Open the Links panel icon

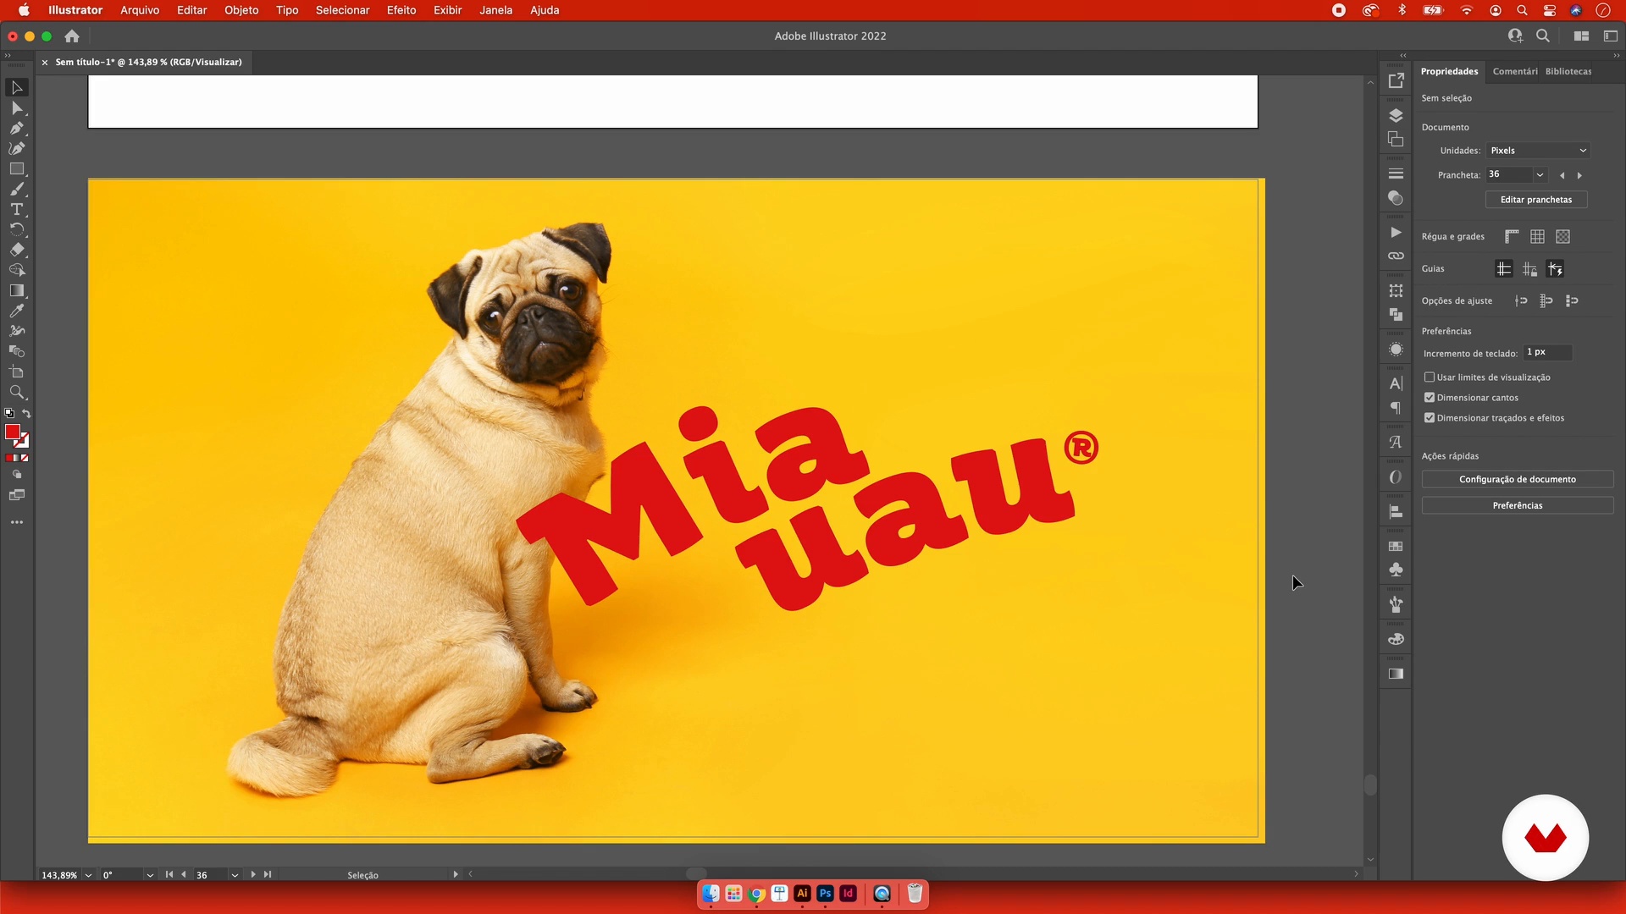point(1396,256)
